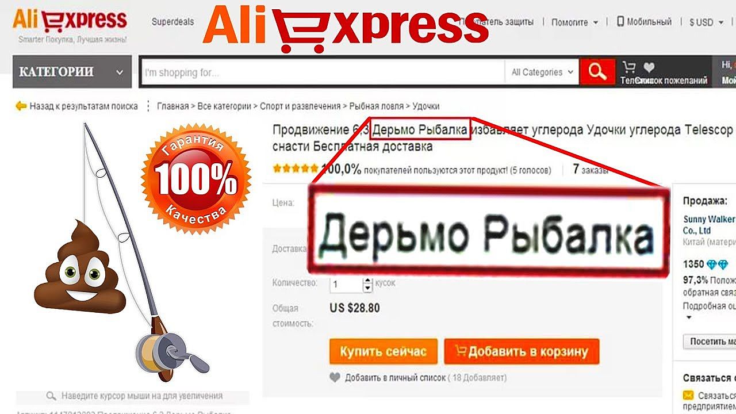Open the shopping cart icon

point(629,67)
